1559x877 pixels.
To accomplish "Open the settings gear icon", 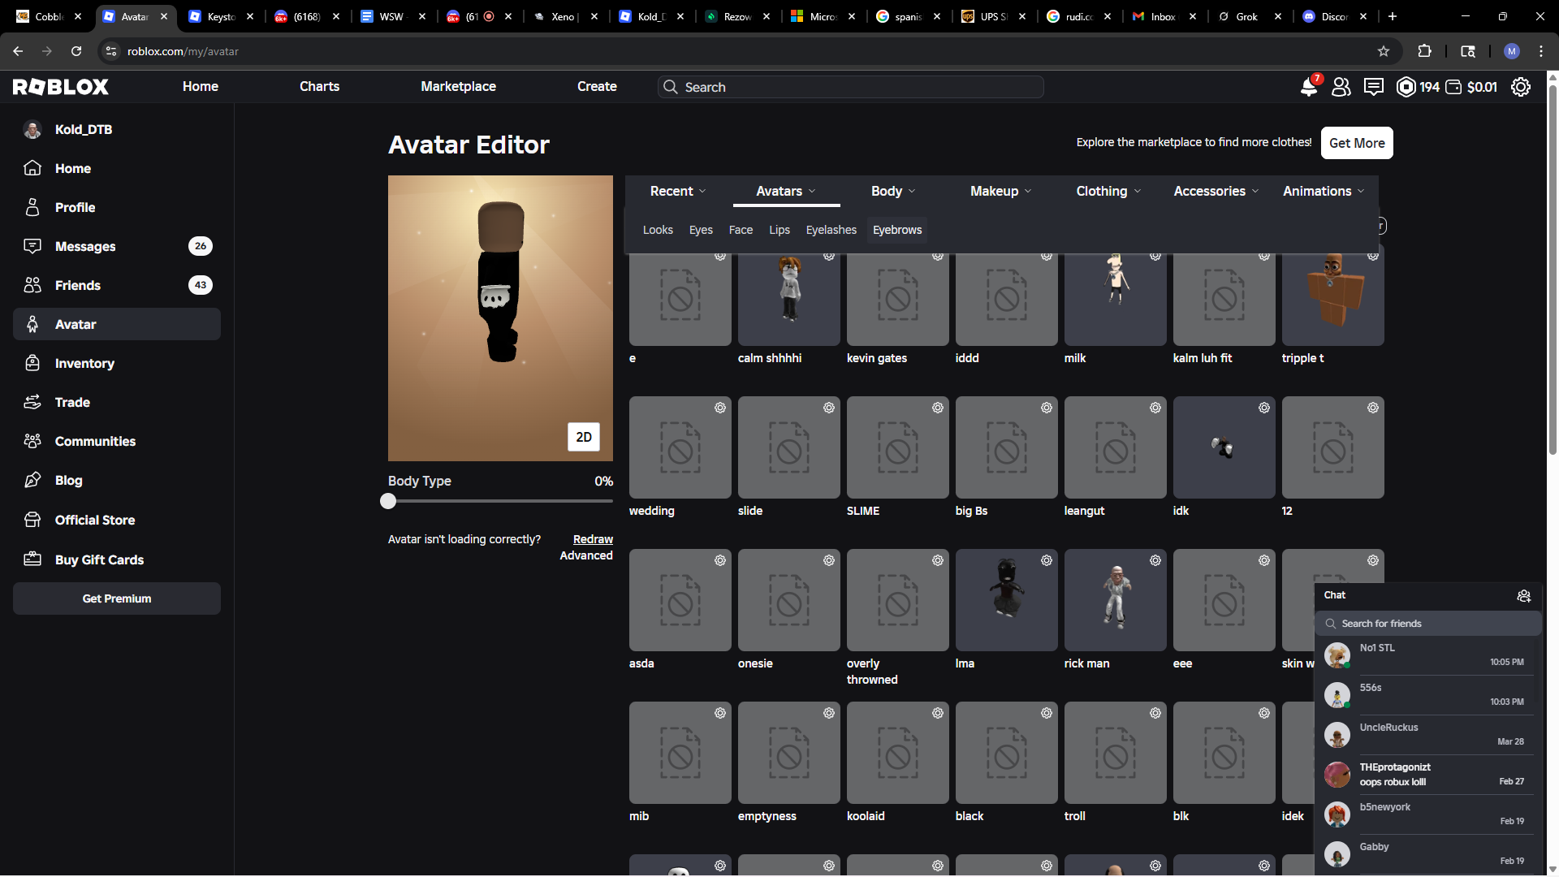I will pos(1521,87).
